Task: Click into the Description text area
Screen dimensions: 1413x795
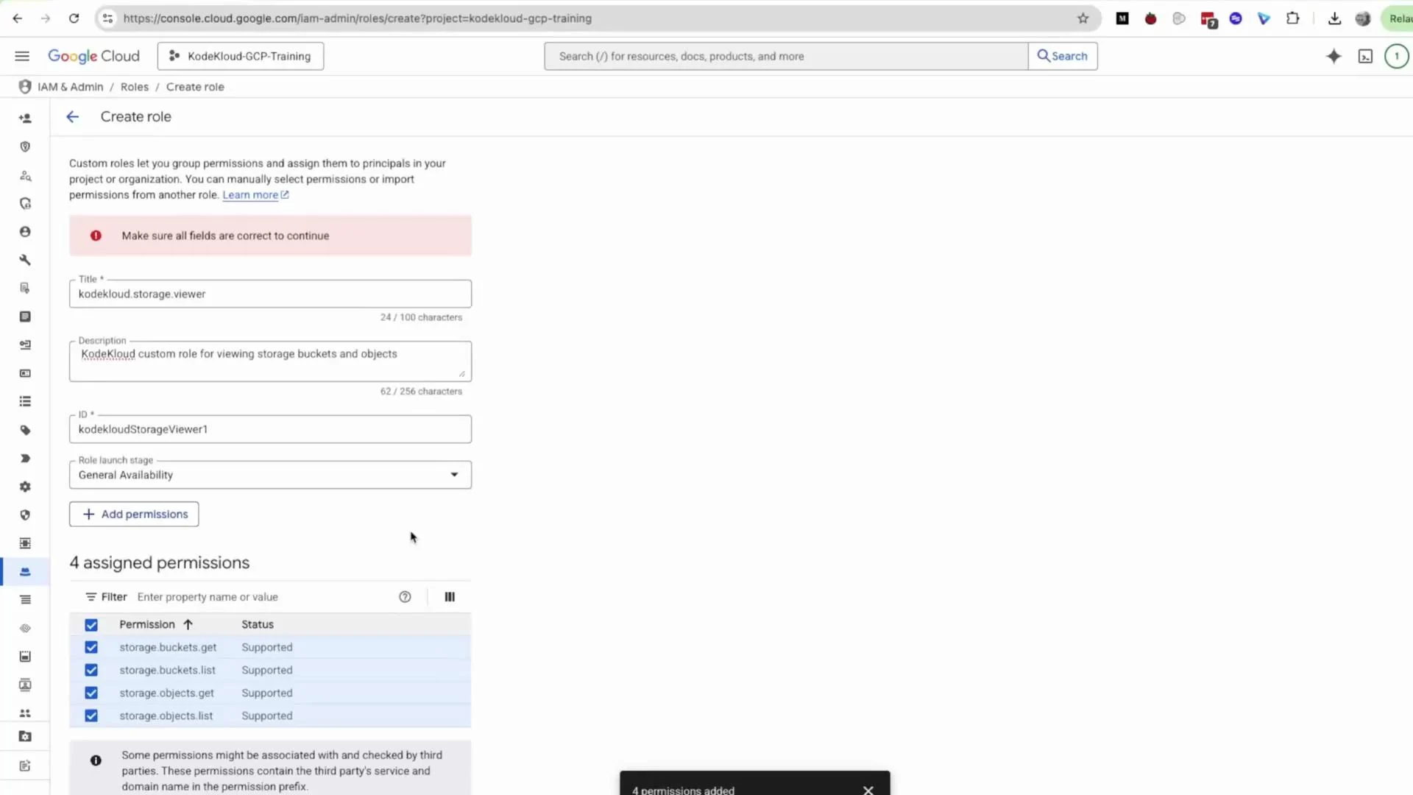Action: 270,361
